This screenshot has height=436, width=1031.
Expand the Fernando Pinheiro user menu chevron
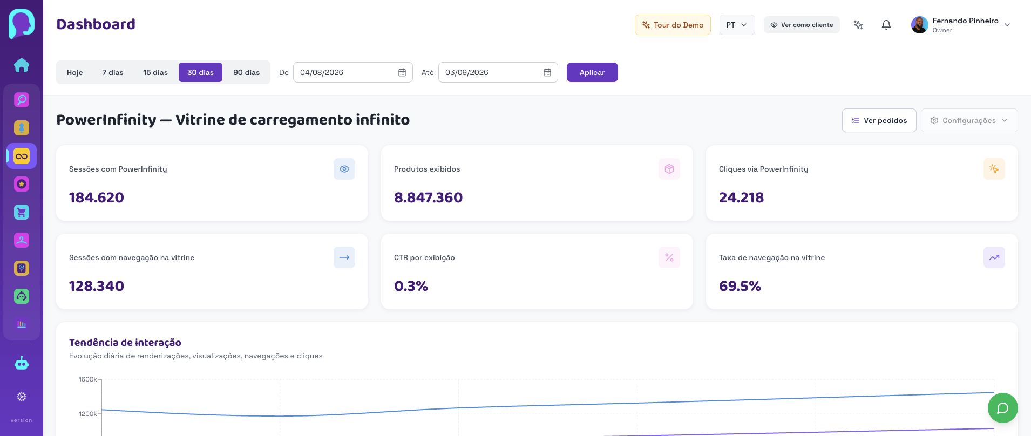[x=1007, y=25]
